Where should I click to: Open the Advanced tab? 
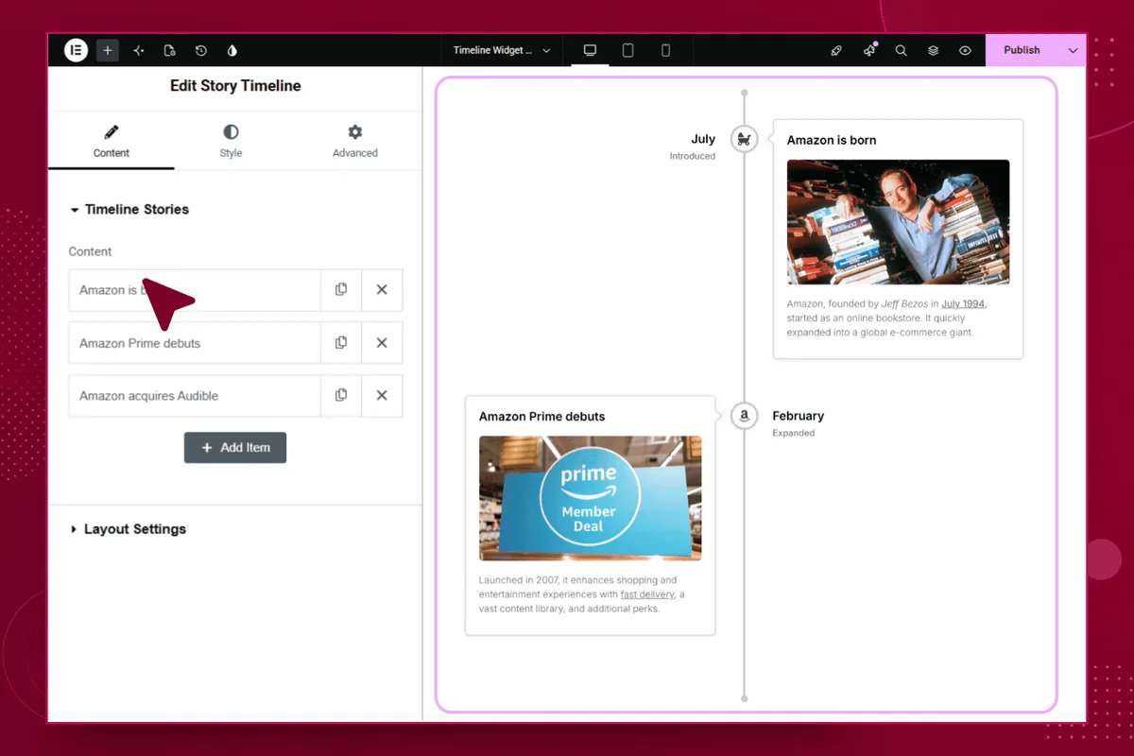point(354,142)
